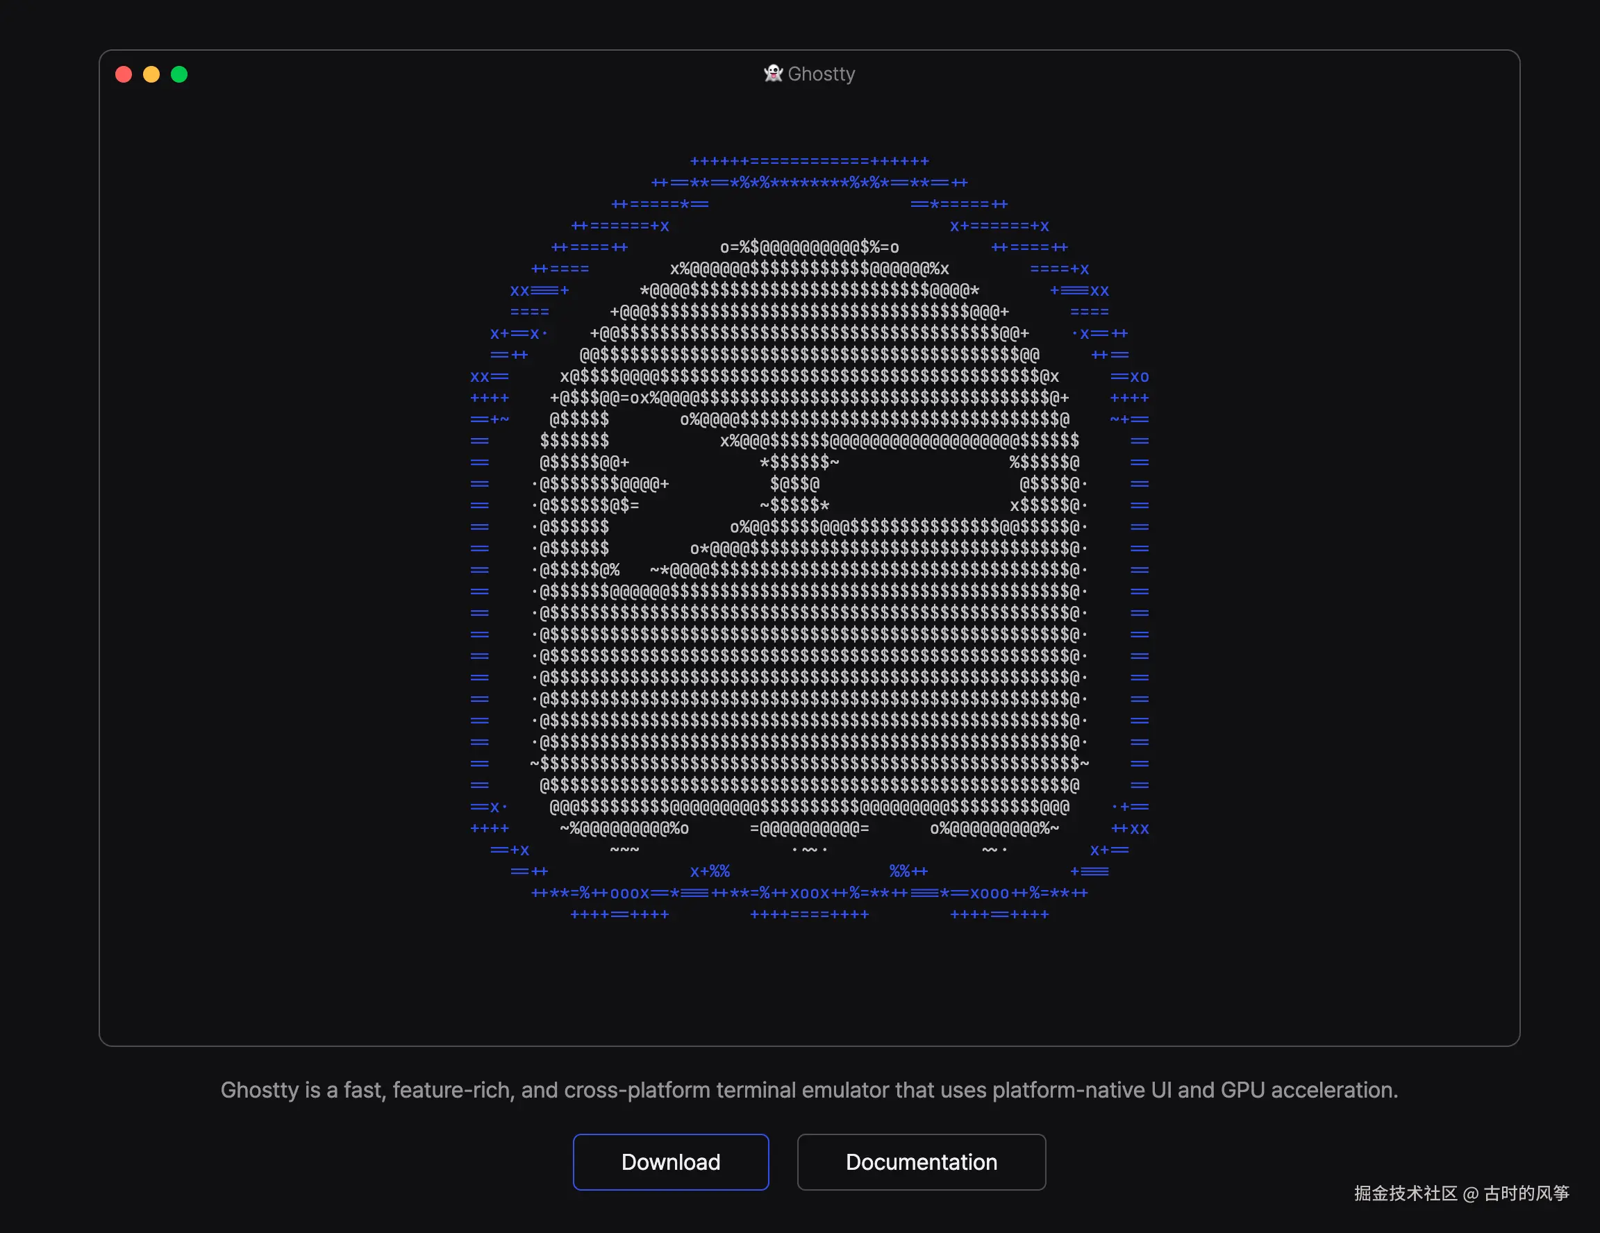Open the Documentation link

[x=921, y=1162]
